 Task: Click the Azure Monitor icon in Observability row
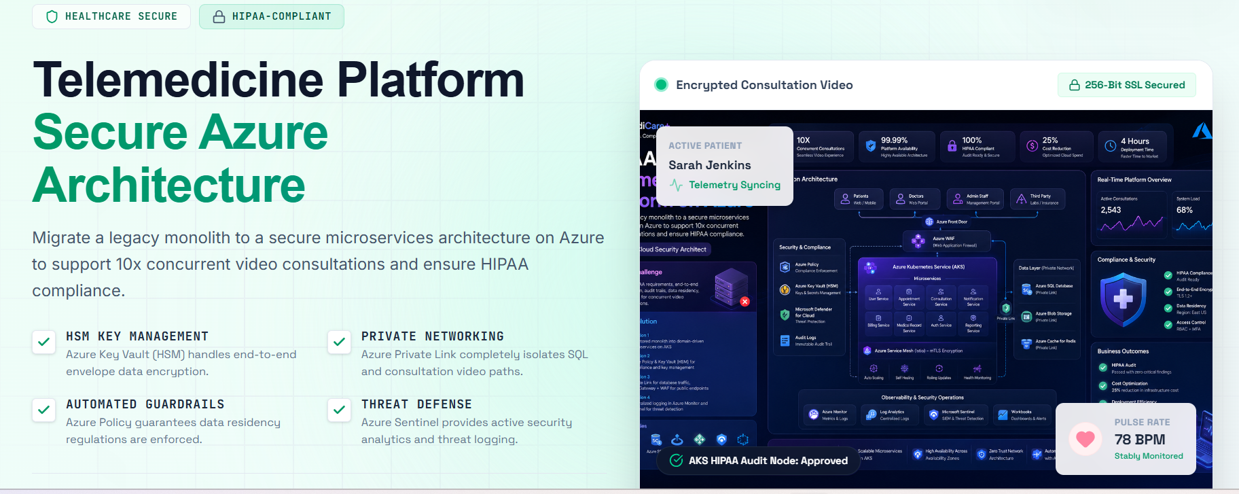813,414
